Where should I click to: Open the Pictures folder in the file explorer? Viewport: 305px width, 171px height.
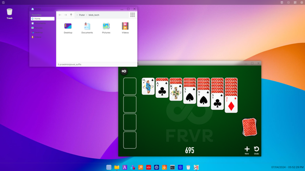coord(106,28)
